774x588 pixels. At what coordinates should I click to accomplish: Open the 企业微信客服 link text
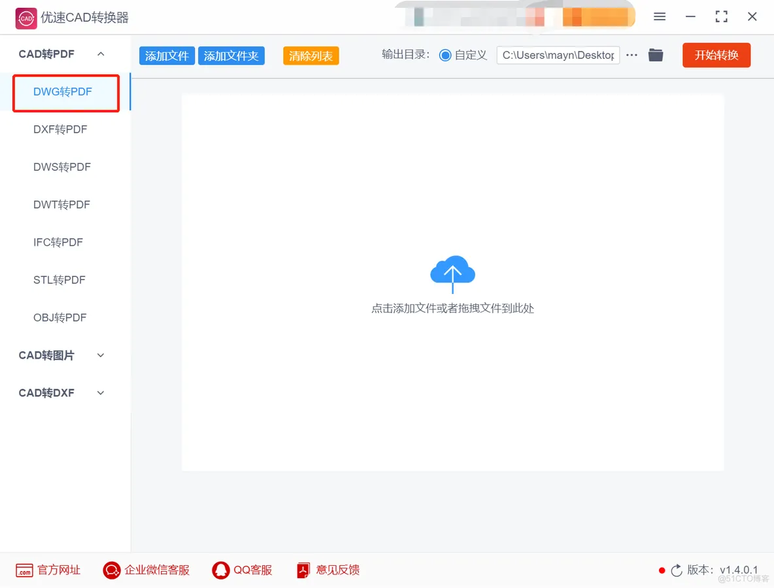point(157,570)
